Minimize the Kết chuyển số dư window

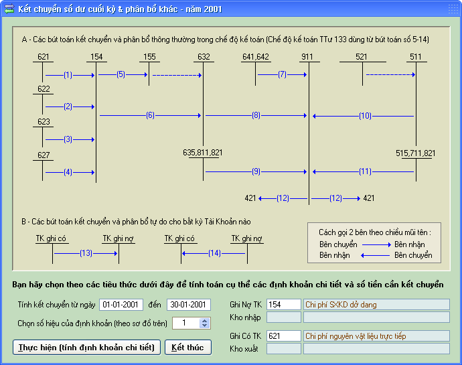[419, 9]
